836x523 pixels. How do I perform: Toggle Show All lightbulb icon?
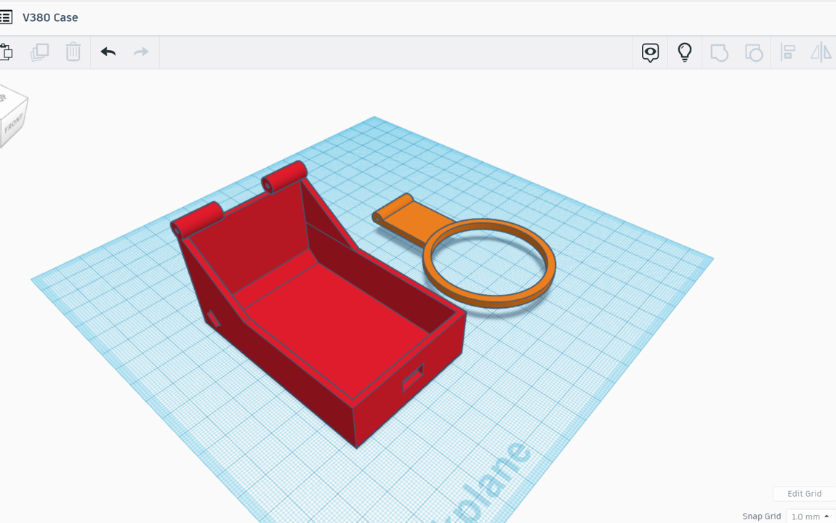pos(685,52)
